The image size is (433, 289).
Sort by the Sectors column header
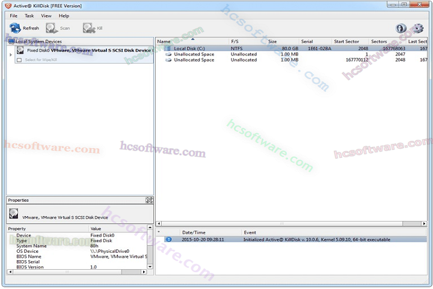(x=387, y=42)
